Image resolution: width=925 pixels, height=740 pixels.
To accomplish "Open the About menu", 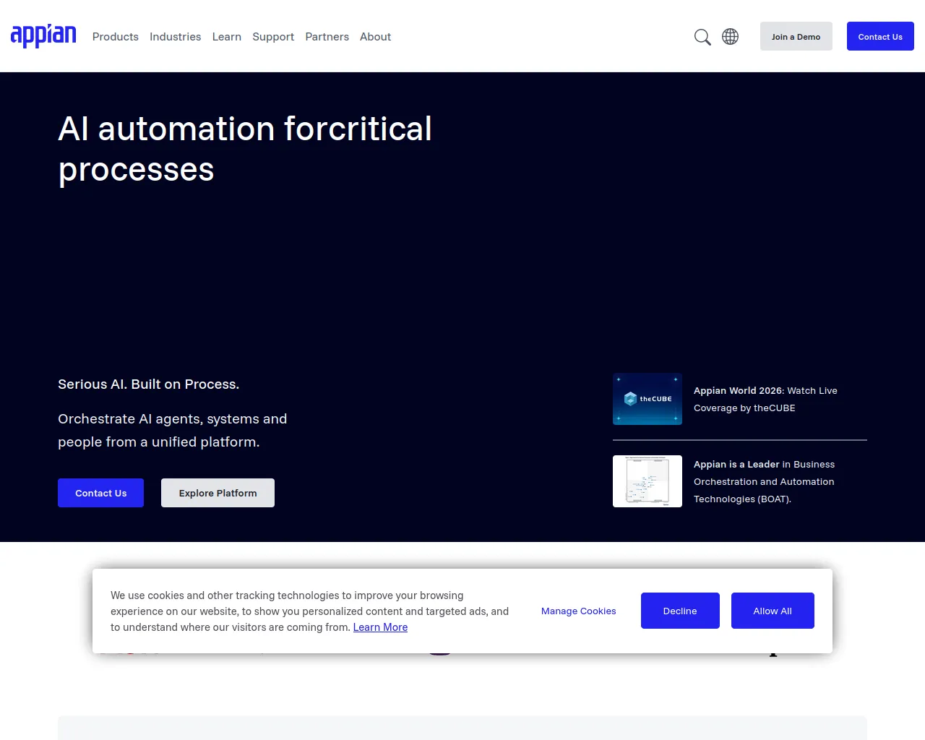I will coord(375,37).
